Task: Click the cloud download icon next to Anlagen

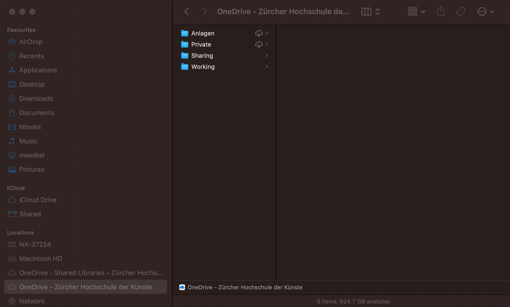Action: coord(259,33)
